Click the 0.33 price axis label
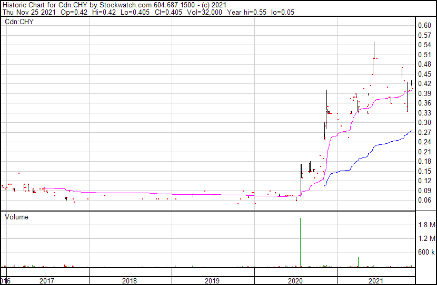Image resolution: width=437 pixels, height=285 pixels. [424, 113]
